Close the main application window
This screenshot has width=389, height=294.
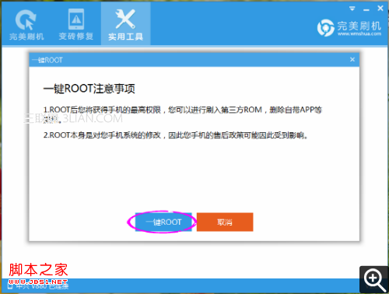point(380,9)
